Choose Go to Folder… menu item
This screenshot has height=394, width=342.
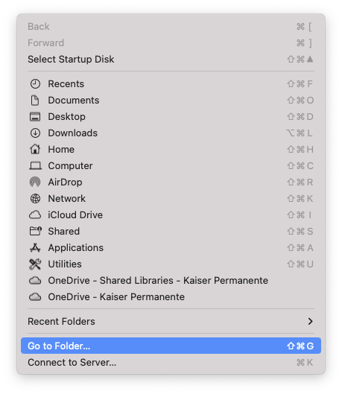tap(171, 346)
